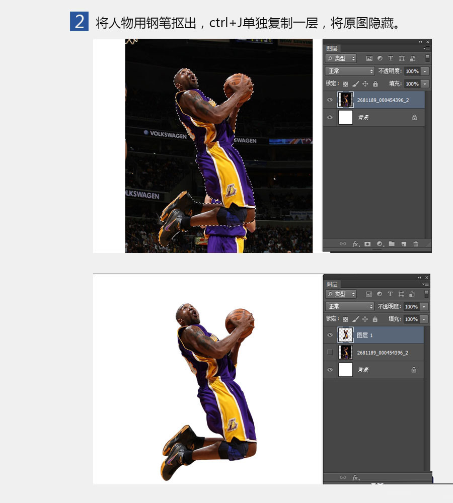The image size is (453, 503).
Task: Open the fx layer styles in the upper panel
Action: (356, 244)
